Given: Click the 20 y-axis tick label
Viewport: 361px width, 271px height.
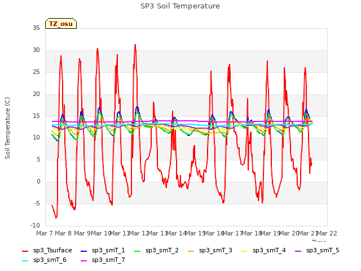Looking at the screenshot, I should tap(36, 94).
